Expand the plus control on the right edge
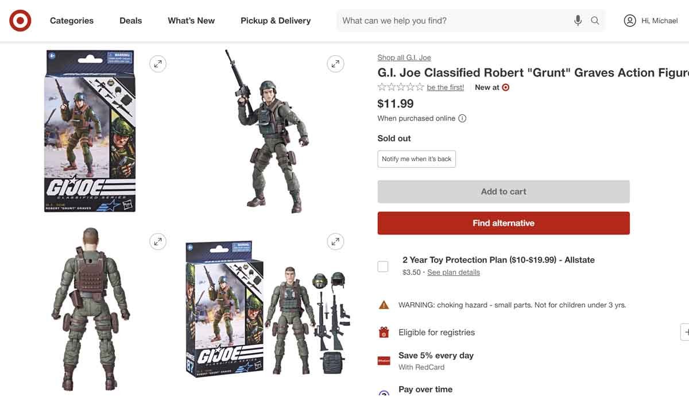 click(687, 332)
